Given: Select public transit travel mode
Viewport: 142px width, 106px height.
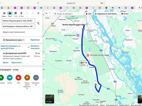Looking at the screenshot, I should (16, 13).
